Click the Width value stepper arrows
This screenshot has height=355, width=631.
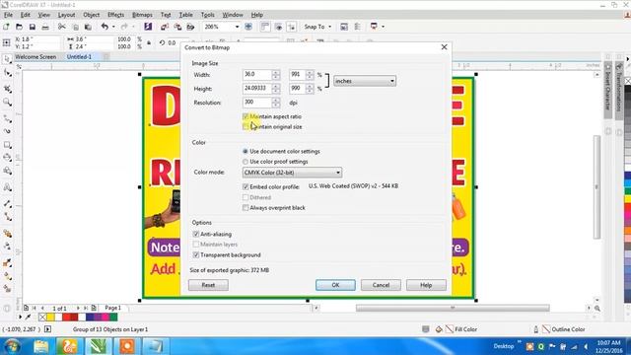pos(276,75)
